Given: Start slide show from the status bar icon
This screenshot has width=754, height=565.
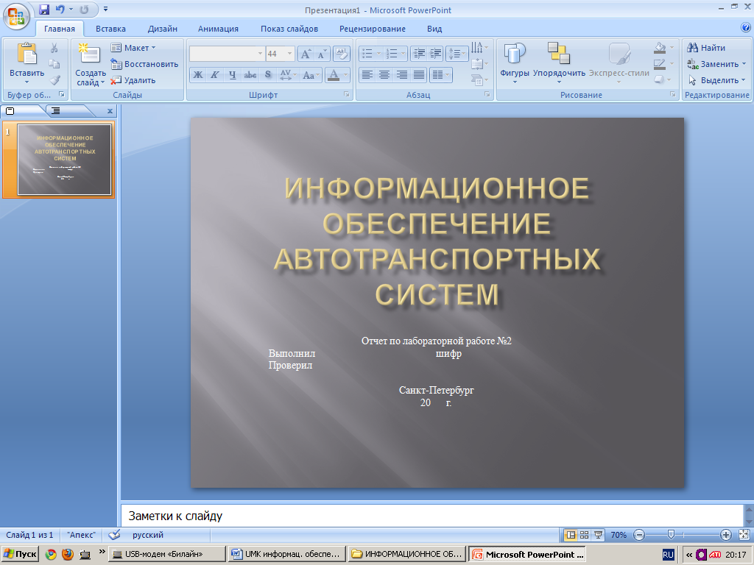Looking at the screenshot, I should coord(598,535).
